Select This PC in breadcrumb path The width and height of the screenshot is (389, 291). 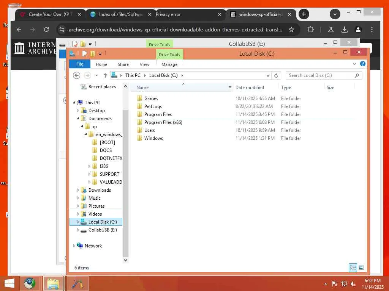tap(133, 75)
